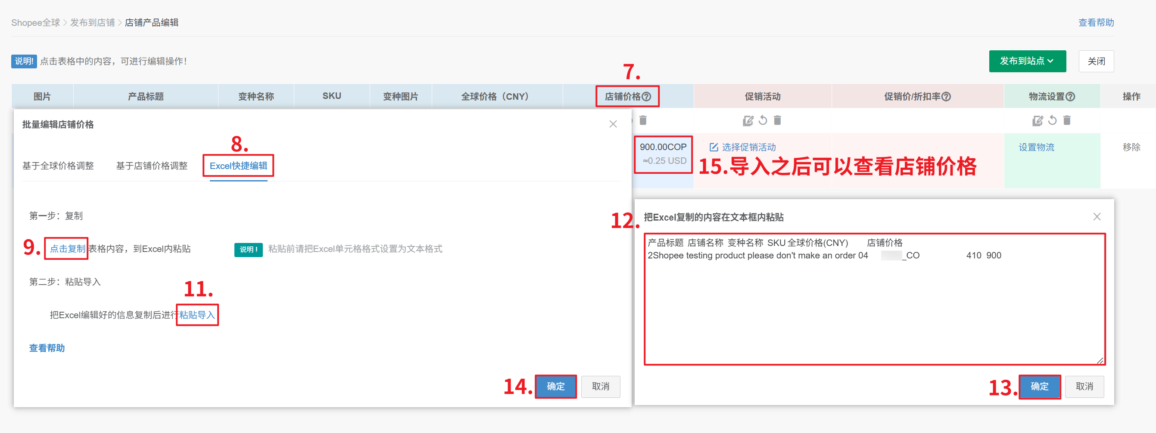This screenshot has height=433, width=1156.
Task: Click the help icon beside 物流设置 header
Action: pos(1070,96)
